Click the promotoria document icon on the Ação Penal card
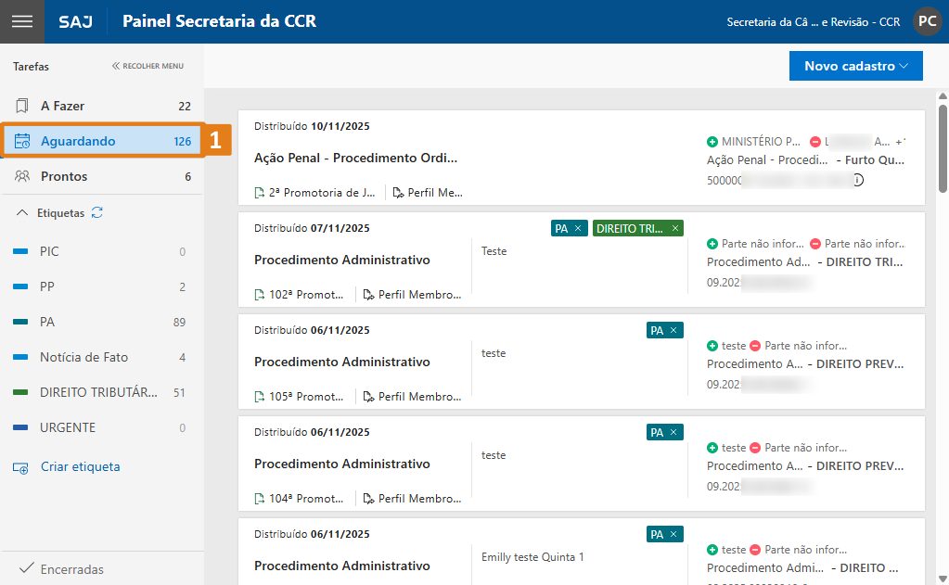Image resolution: width=949 pixels, height=585 pixels. coord(259,192)
